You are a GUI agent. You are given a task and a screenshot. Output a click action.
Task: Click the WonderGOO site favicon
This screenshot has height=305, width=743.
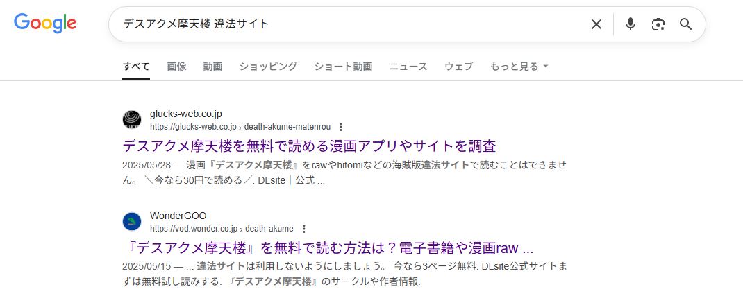tap(132, 221)
